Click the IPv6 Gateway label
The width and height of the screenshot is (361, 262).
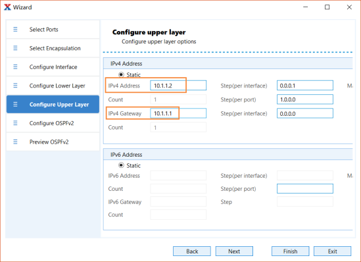(124, 202)
